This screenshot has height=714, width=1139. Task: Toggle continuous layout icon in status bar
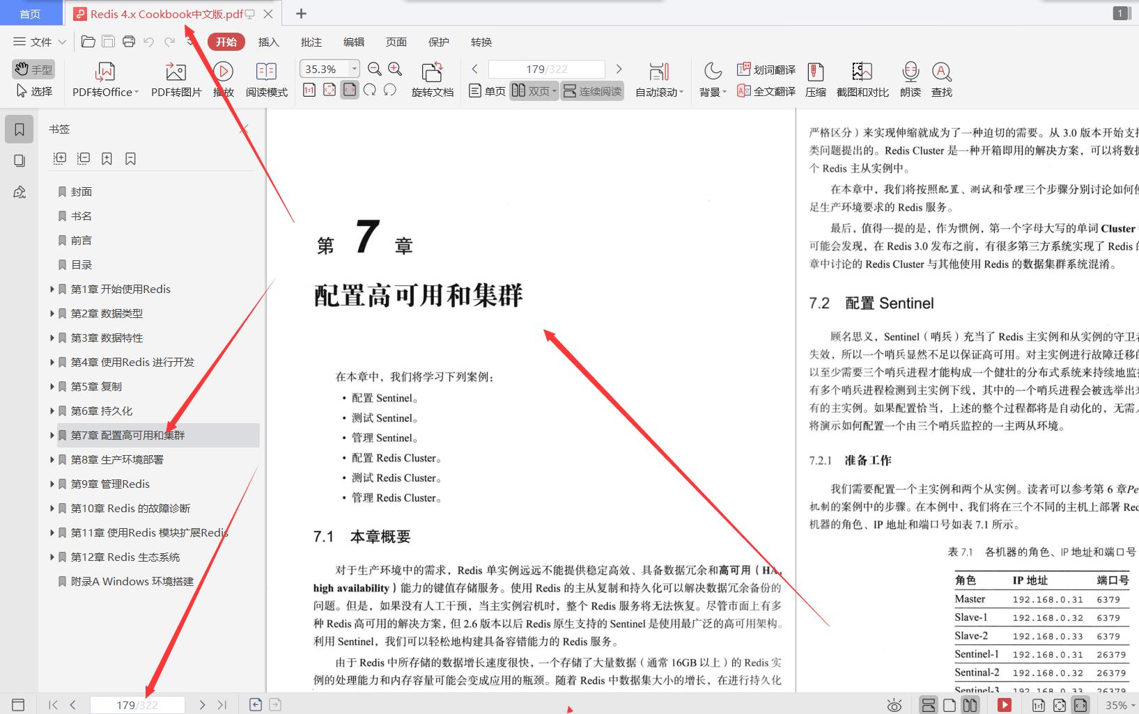coord(929,705)
